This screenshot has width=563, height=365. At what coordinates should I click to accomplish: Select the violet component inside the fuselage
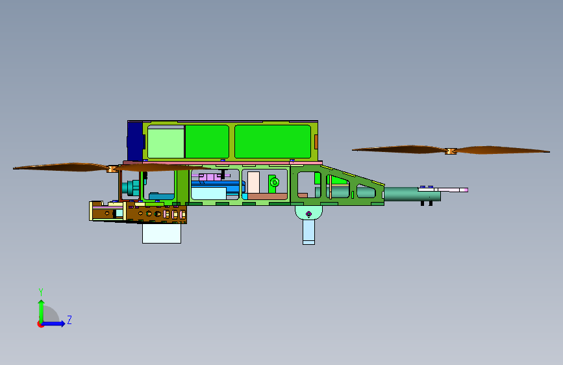click(x=210, y=177)
